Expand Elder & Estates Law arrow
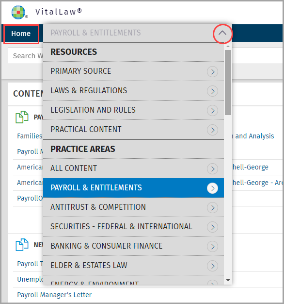The width and height of the screenshot is (284, 304). tap(212, 266)
